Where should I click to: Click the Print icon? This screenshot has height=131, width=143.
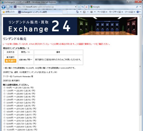[92, 12]
